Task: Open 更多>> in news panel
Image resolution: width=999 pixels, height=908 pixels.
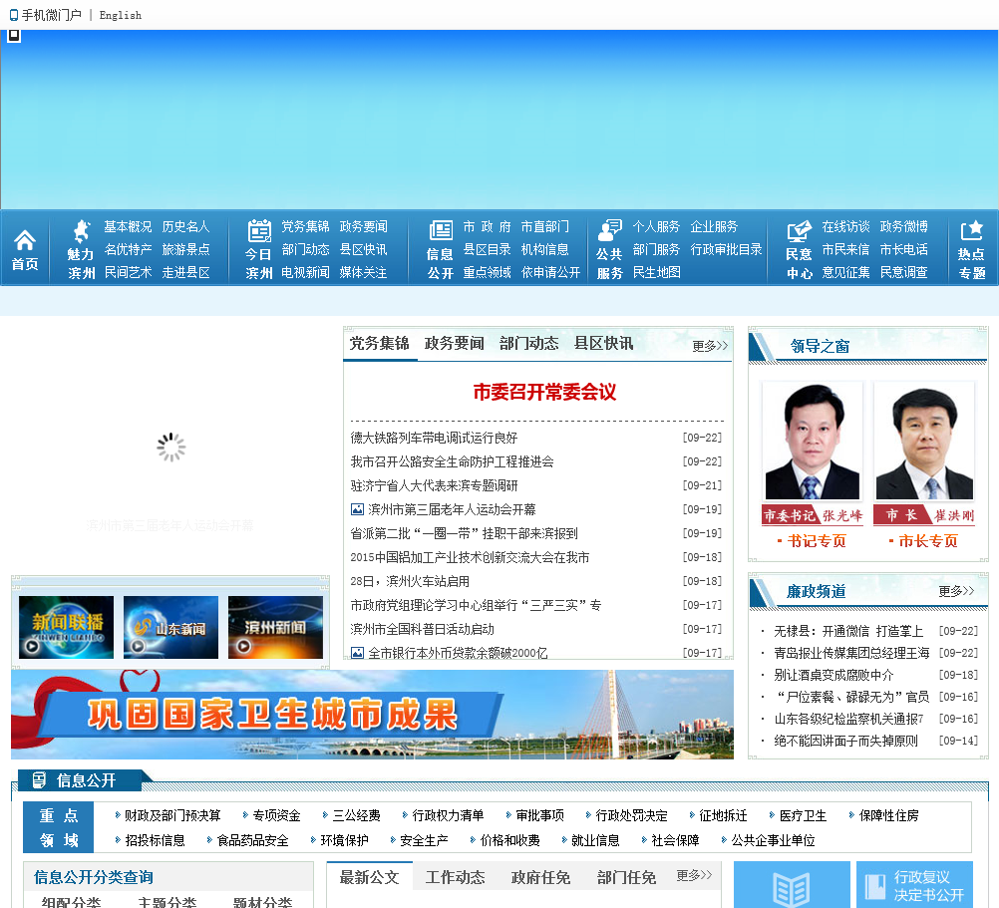Action: tap(710, 346)
